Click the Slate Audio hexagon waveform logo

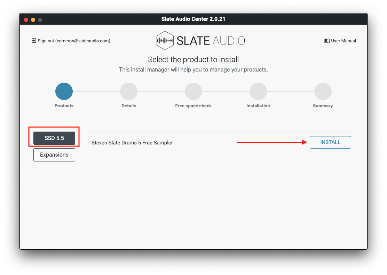(x=165, y=41)
